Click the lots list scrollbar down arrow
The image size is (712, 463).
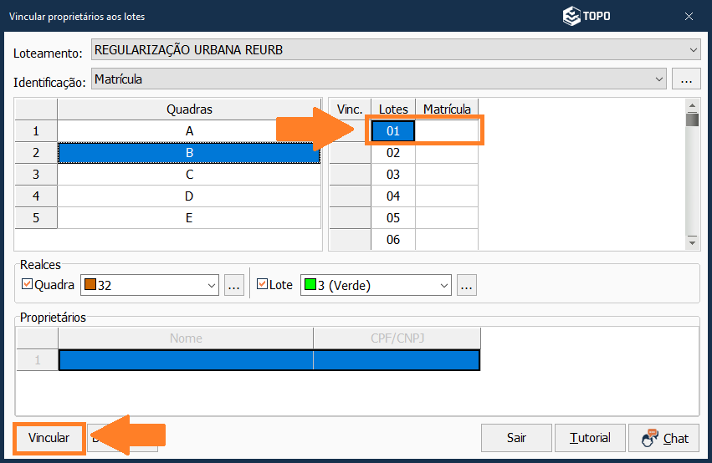[692, 242]
